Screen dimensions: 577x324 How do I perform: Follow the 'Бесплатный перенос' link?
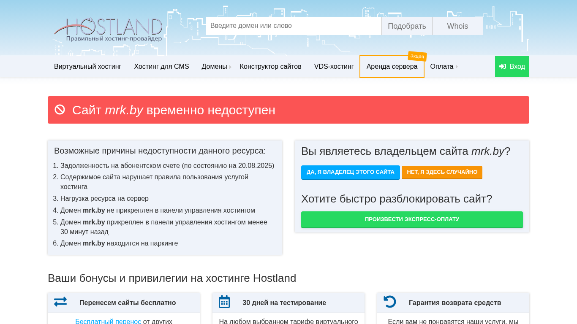[x=108, y=321]
